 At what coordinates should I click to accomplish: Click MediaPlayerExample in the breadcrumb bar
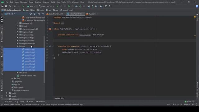click(x=11, y=10)
